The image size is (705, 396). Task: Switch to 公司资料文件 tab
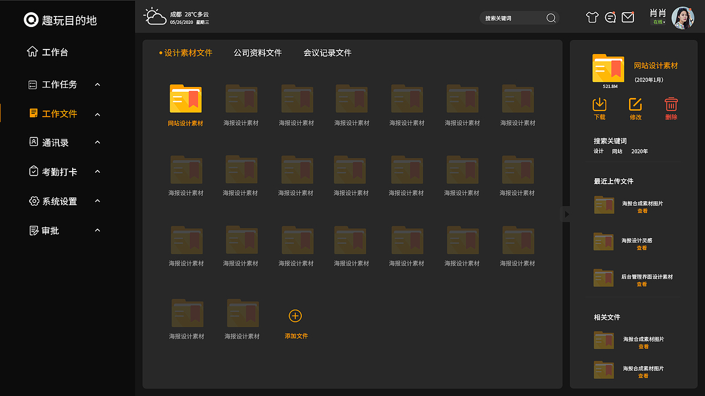point(258,53)
